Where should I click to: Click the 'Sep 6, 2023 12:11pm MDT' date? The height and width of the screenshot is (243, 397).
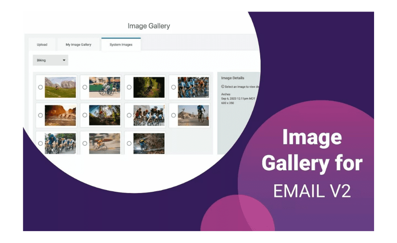(x=238, y=99)
